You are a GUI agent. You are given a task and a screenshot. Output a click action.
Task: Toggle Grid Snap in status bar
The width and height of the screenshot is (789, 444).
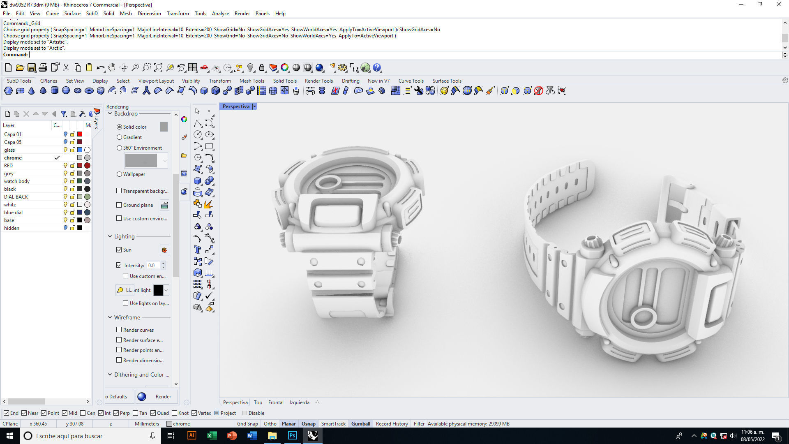point(247,424)
